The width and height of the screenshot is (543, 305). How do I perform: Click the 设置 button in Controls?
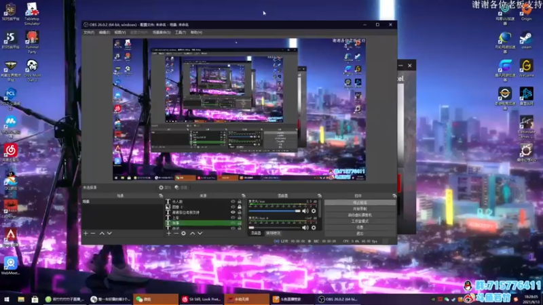coord(360,228)
